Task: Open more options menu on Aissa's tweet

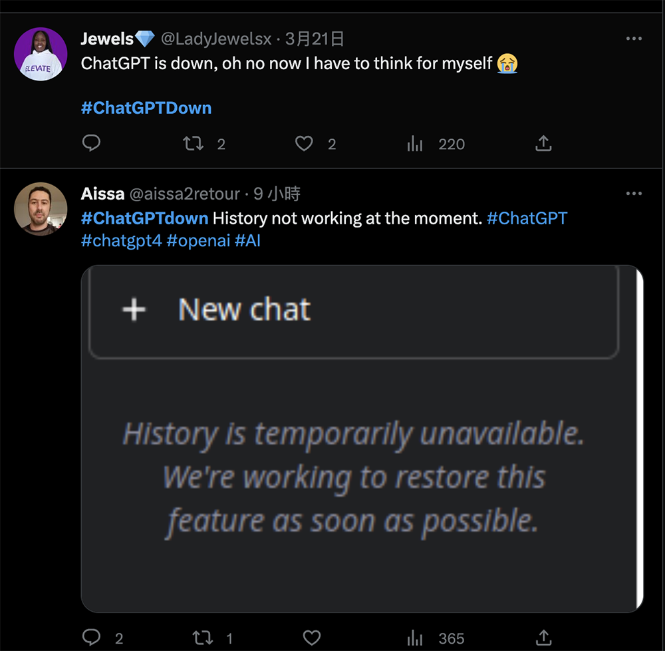Action: coord(634,194)
